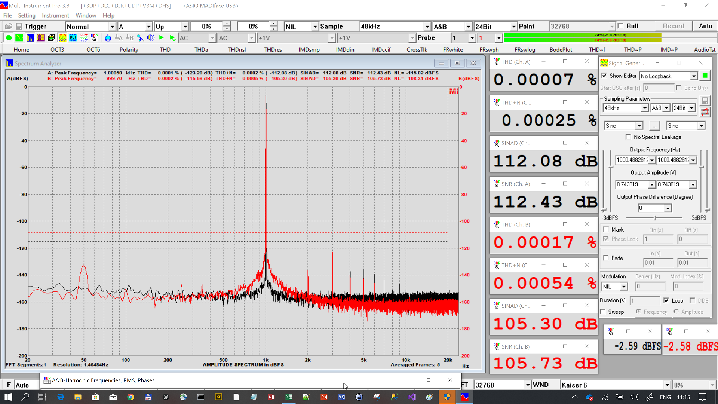Open the trigger mode Normal dropdown
This screenshot has width=718, height=404.
click(x=112, y=27)
